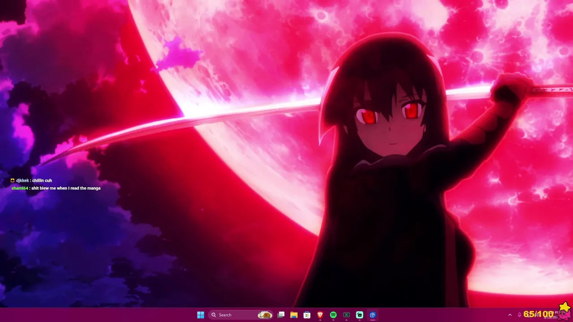
Task: Open the Windows Start menu
Action: pos(201,315)
